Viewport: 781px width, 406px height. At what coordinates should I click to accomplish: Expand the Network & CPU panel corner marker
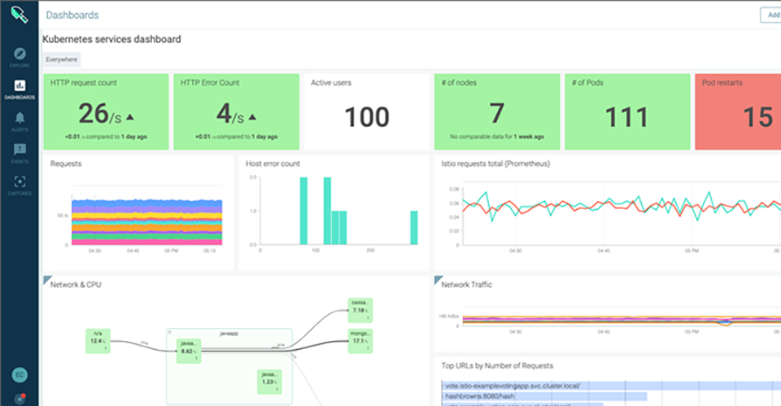[x=46, y=280]
